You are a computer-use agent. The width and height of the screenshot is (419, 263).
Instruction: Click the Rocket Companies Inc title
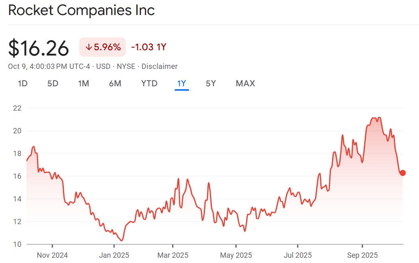click(81, 10)
